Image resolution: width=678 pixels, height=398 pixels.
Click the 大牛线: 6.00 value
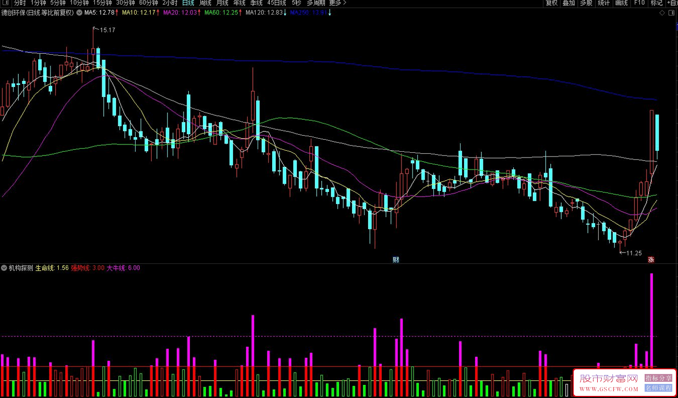tap(123, 268)
